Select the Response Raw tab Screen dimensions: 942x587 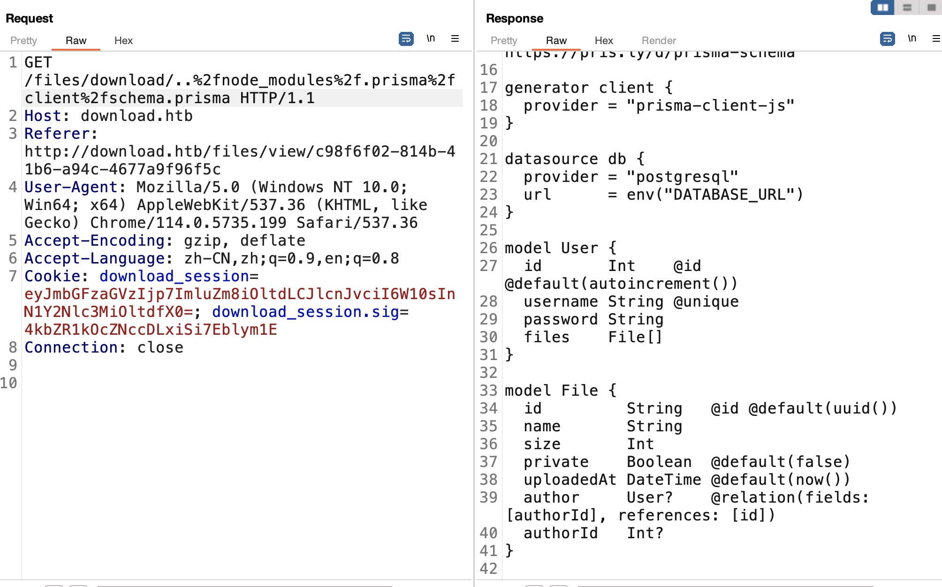pos(556,41)
